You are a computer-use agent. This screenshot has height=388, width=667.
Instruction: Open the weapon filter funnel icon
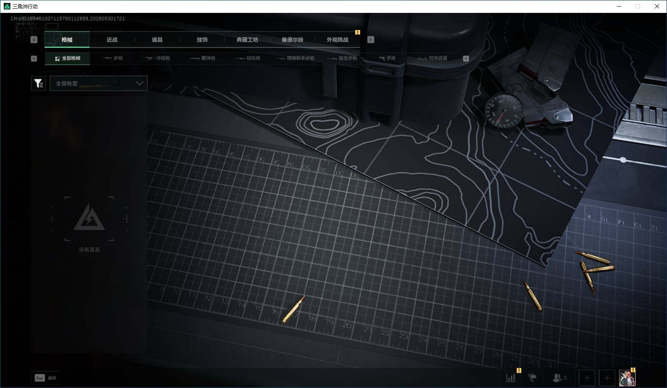click(x=38, y=83)
